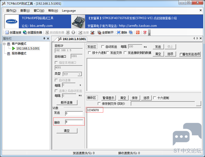
Task: Click the 全部断开 (disconnect all) toolbar icon
Action: click(x=99, y=32)
